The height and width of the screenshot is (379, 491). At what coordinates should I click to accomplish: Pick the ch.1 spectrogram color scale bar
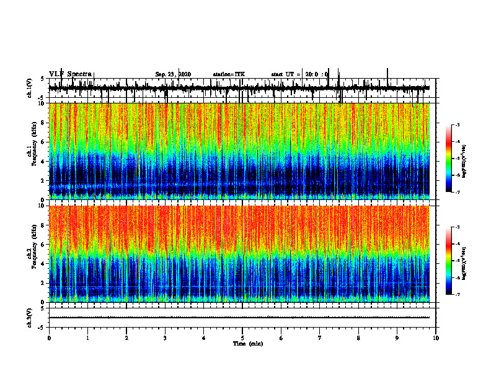pyautogui.click(x=448, y=159)
